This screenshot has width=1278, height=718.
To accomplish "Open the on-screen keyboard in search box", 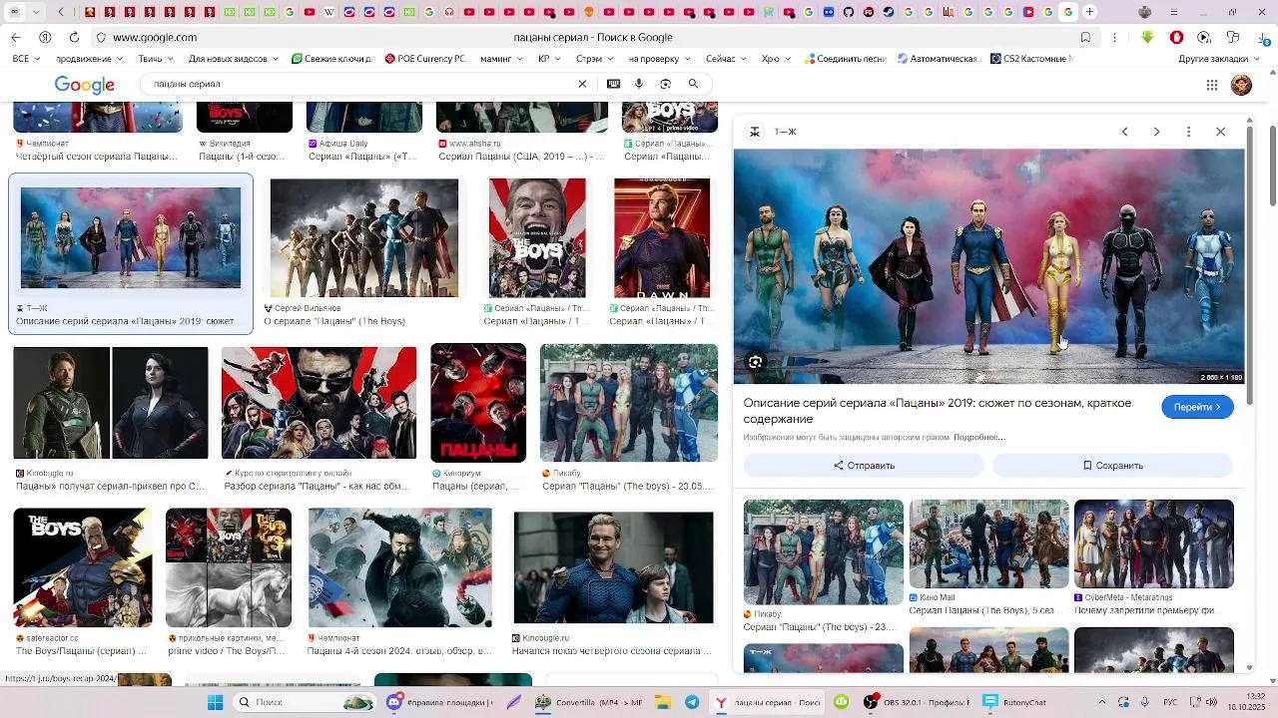I will pos(613,84).
